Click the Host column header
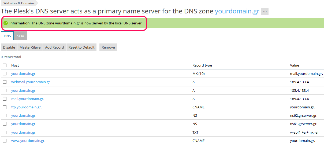The image size is (324, 143). (15, 65)
